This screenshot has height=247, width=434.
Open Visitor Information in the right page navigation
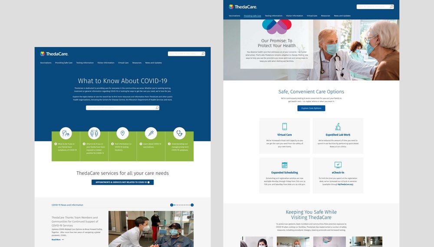click(x=295, y=16)
